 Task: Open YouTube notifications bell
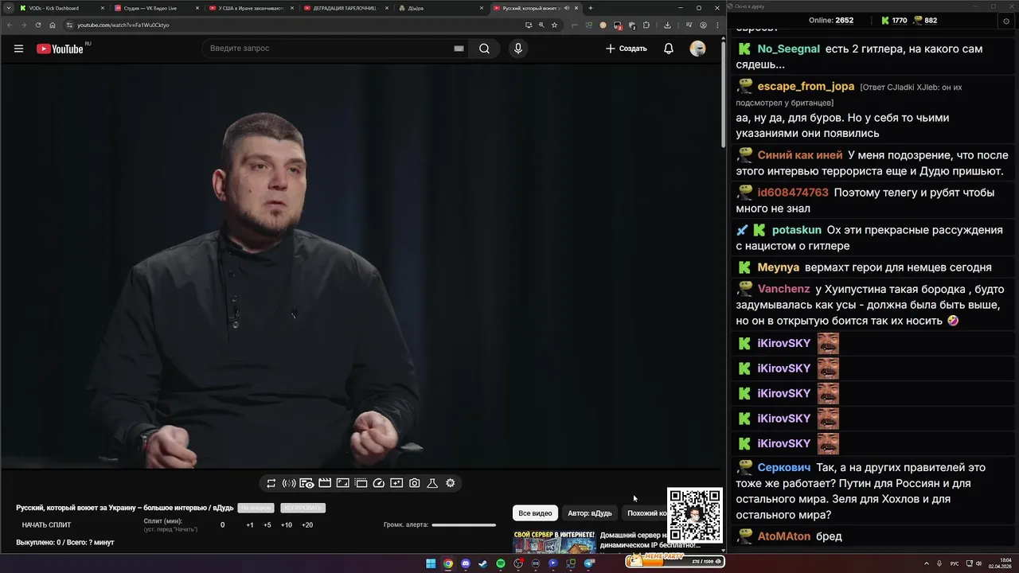669,49
